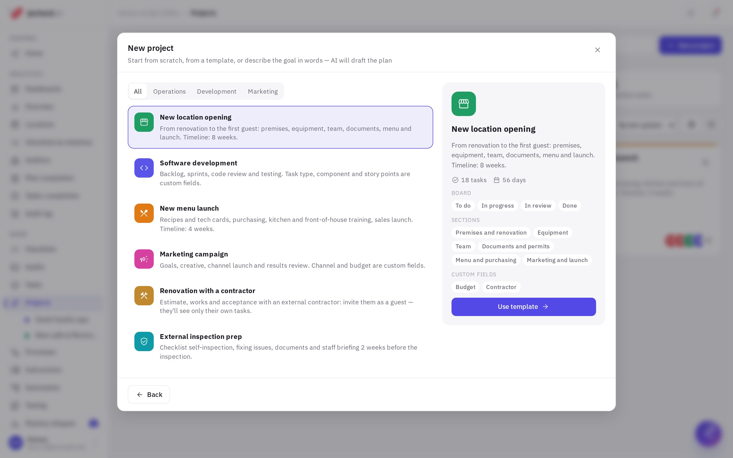The image size is (733, 458).
Task: Switch to the Marketing tab
Action: 263,92
